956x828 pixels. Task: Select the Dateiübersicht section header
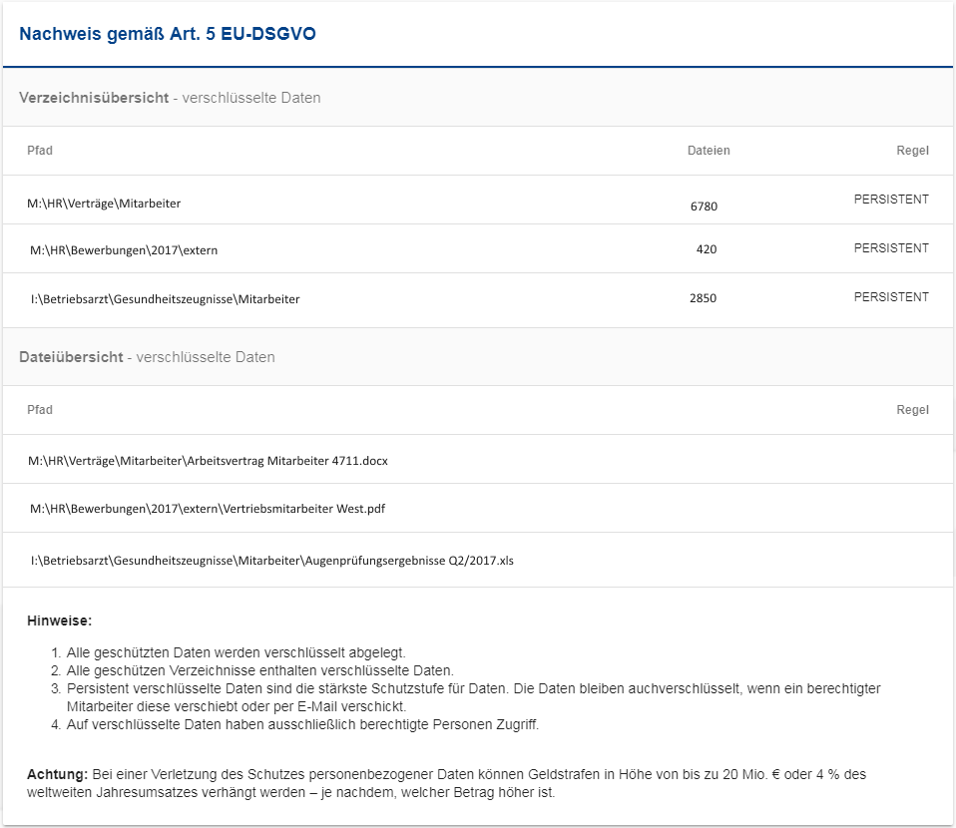pyautogui.click(x=147, y=357)
